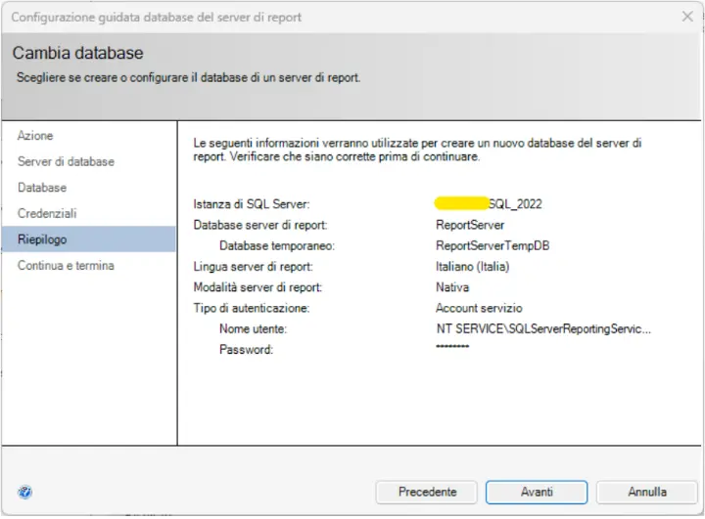Screen dimensions: 705x519
Task: Click the Nome utente label
Action: [x=254, y=329]
